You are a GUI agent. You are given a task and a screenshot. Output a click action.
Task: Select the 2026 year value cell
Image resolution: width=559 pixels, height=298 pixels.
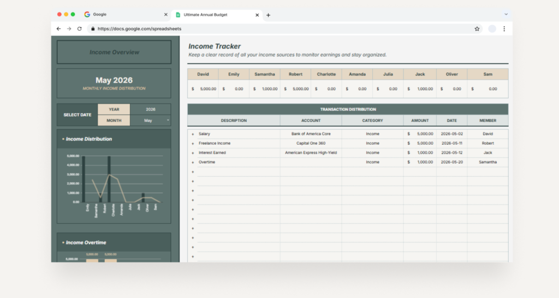(x=150, y=110)
